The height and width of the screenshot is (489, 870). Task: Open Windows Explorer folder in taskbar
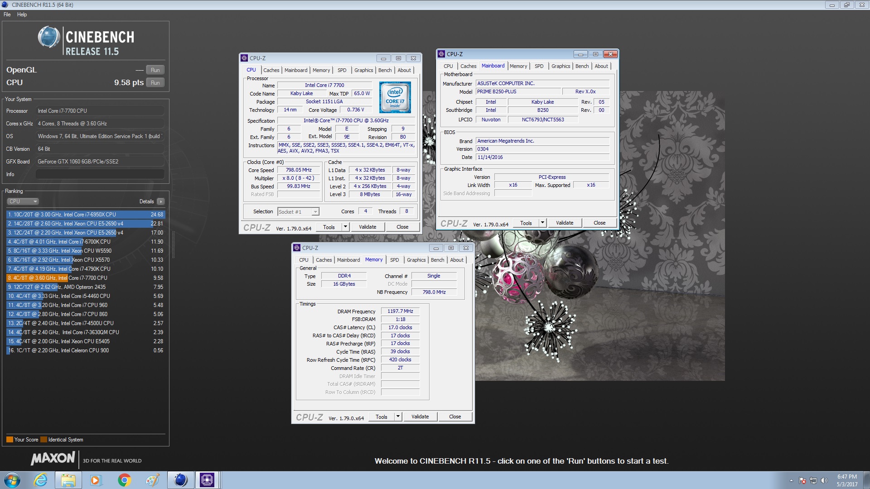coord(68,480)
